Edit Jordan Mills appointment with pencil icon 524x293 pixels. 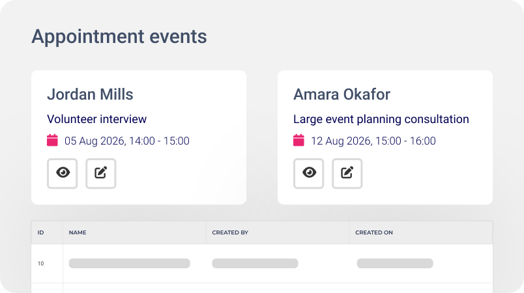(x=101, y=174)
